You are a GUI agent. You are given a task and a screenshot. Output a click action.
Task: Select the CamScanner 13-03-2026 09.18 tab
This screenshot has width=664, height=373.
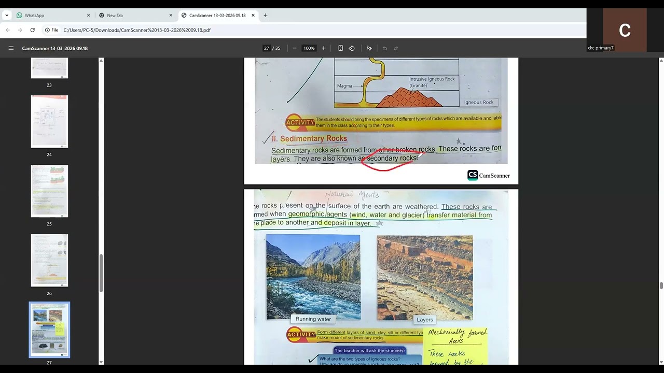pos(217,16)
